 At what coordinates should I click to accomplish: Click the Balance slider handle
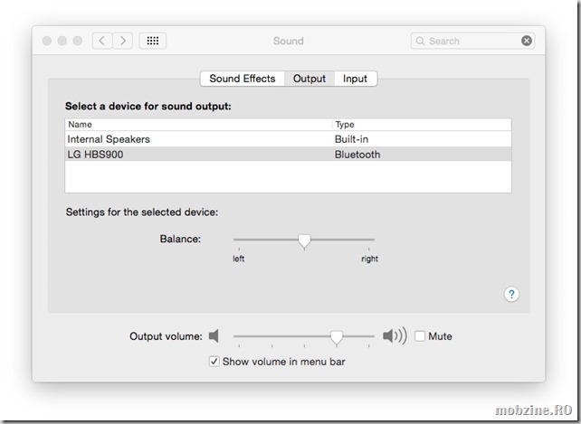304,240
